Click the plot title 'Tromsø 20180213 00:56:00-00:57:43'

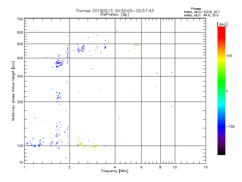(115, 11)
